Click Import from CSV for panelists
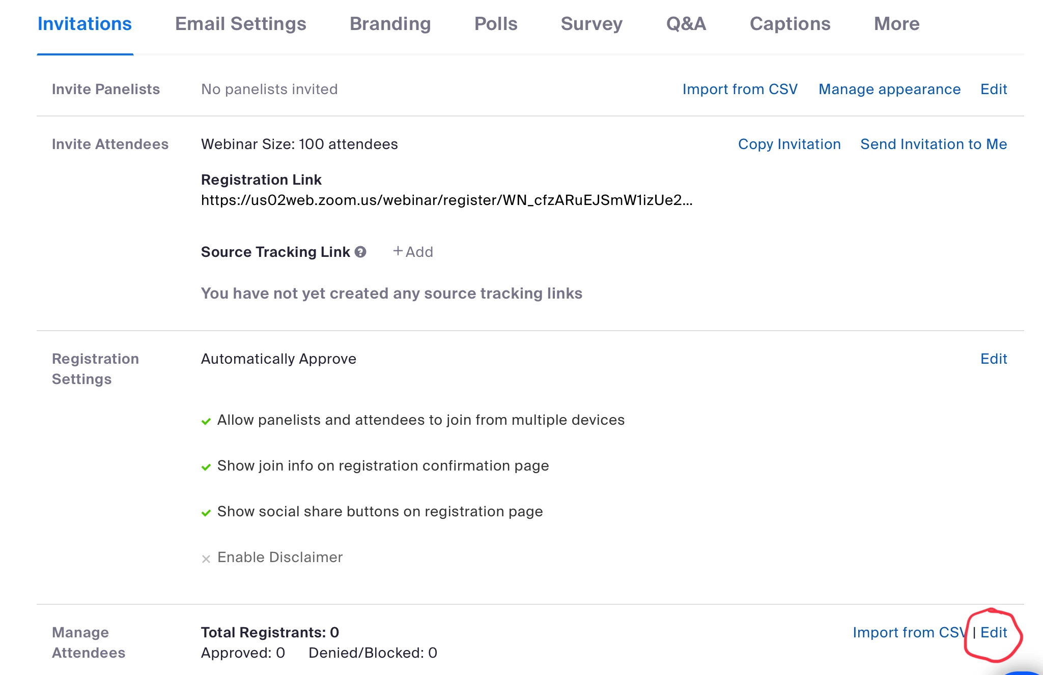Viewport: 1043px width, 675px height. coord(740,89)
